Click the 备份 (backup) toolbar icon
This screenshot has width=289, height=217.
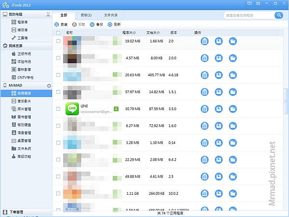click(92, 25)
